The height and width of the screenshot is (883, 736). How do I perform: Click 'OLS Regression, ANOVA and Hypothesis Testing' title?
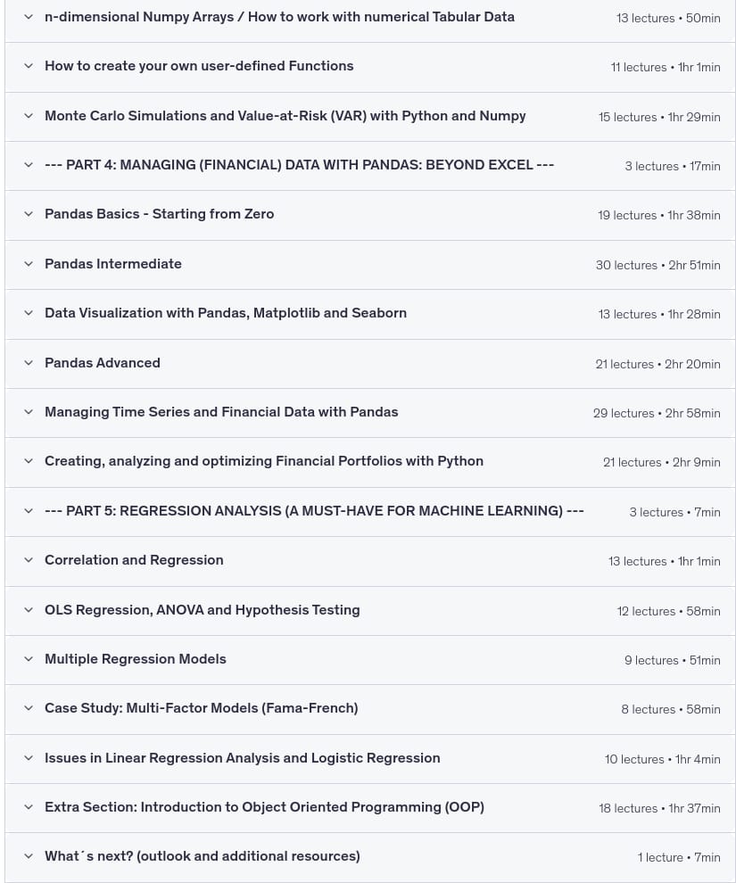[203, 610]
